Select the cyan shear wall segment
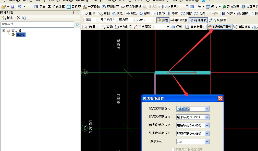Screen dimensions: 258x151 tap(183, 73)
